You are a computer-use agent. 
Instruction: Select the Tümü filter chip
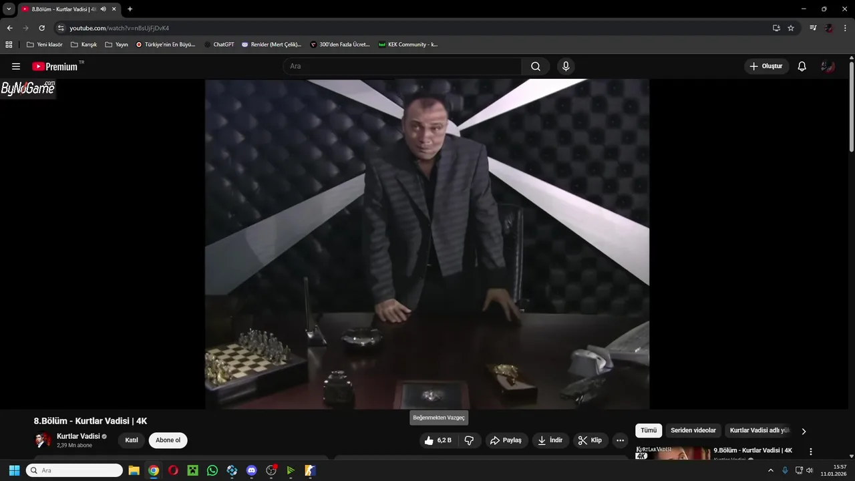point(649,431)
